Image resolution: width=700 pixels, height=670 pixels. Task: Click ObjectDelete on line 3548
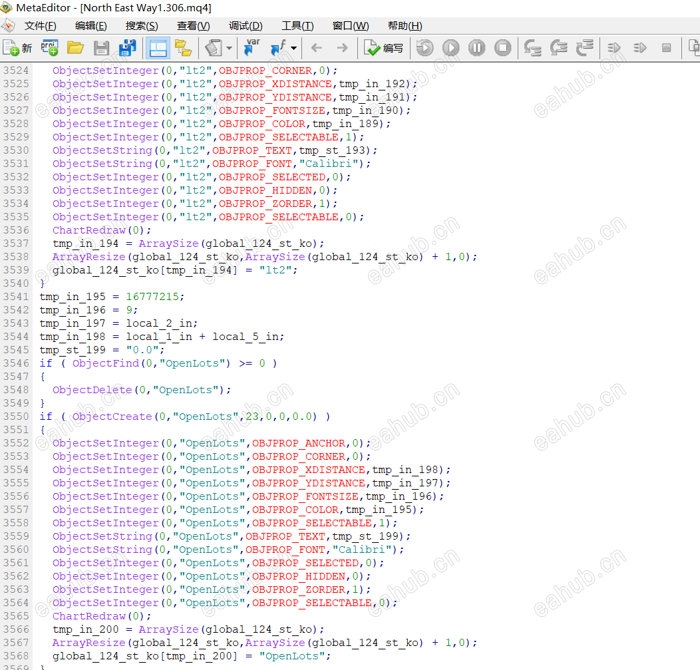[92, 390]
